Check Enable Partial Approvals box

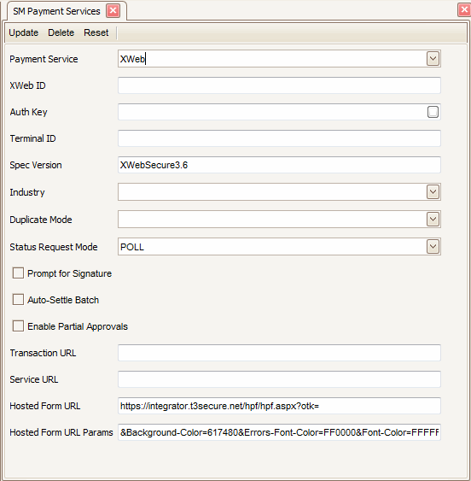18,326
